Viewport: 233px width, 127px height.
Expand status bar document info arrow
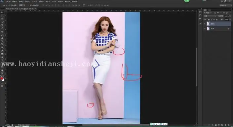coord(35,125)
